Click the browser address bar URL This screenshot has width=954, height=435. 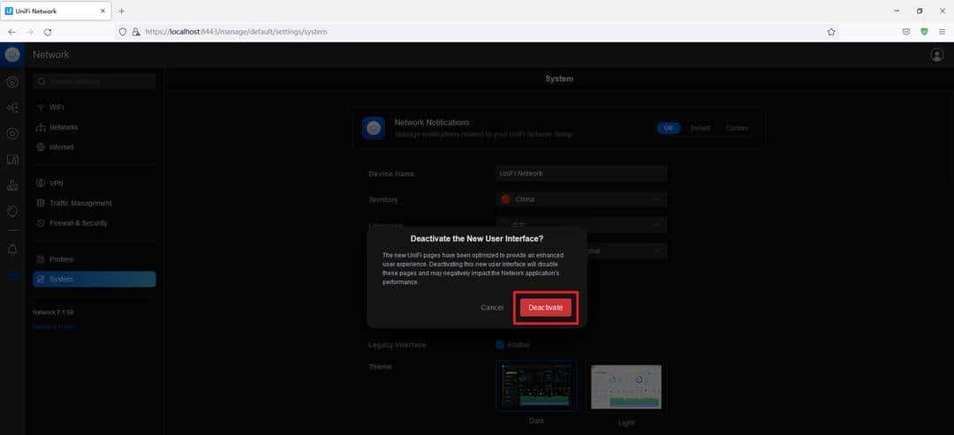click(x=237, y=32)
